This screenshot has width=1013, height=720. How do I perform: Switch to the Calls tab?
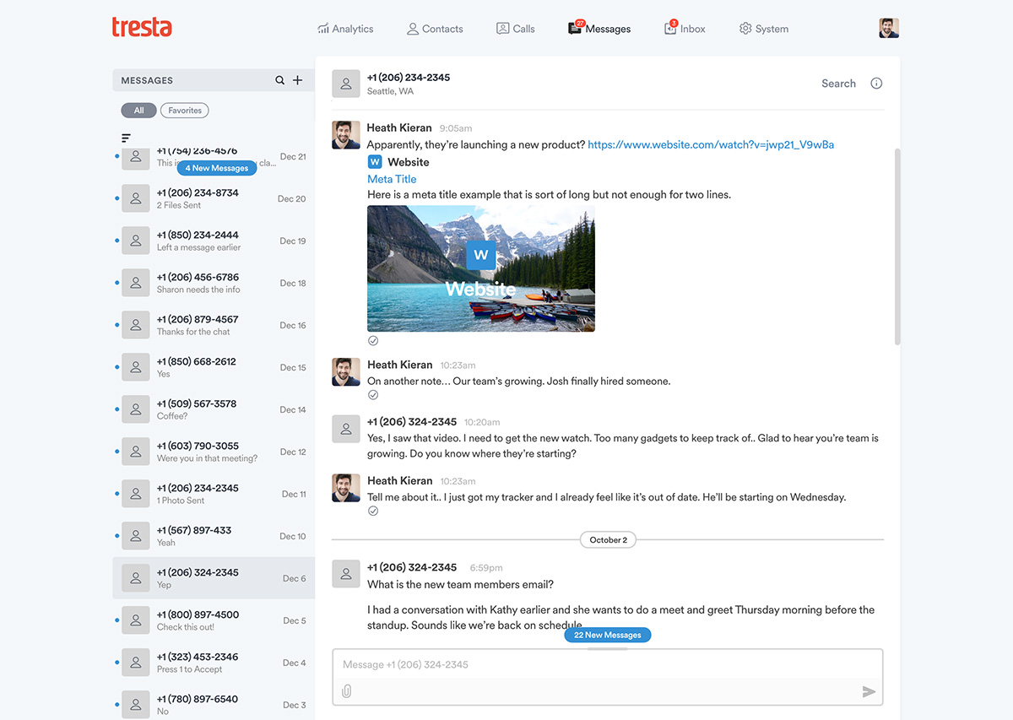(x=516, y=29)
